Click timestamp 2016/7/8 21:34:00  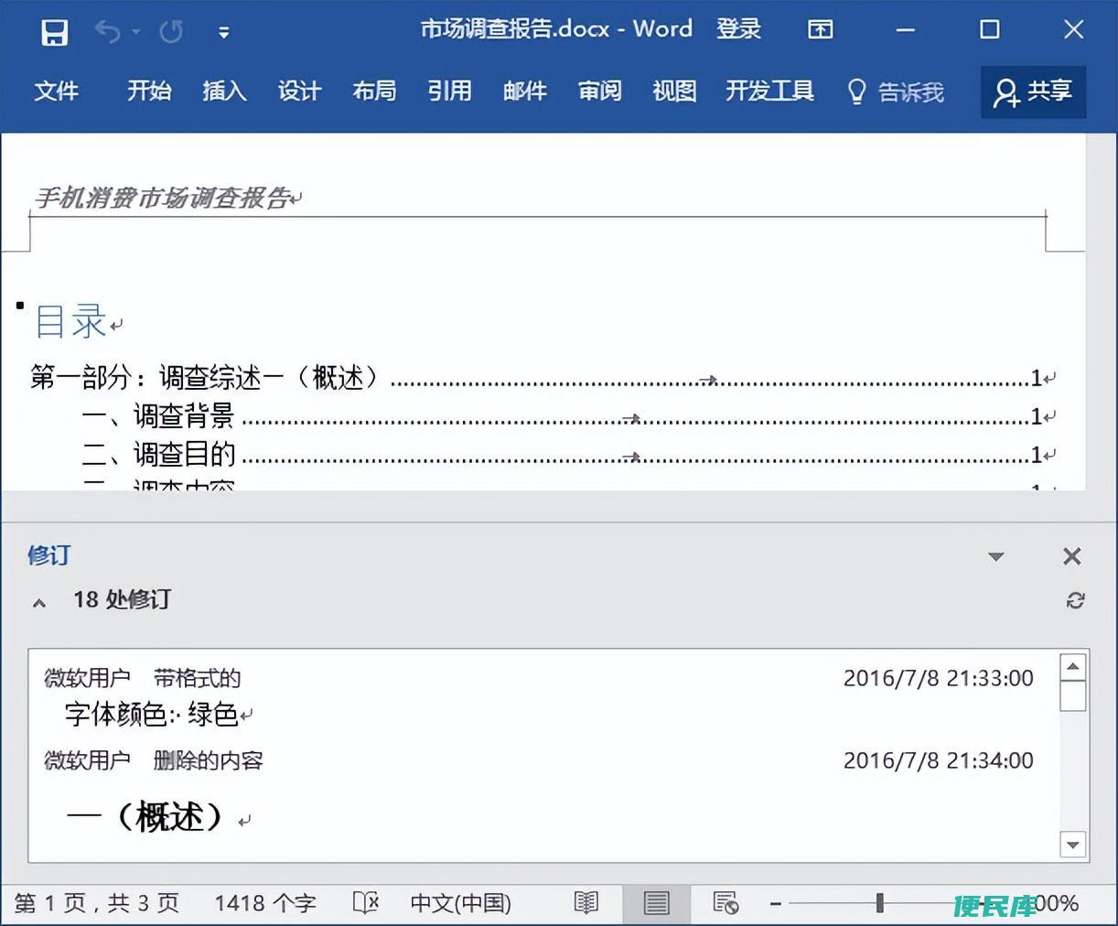tap(939, 760)
